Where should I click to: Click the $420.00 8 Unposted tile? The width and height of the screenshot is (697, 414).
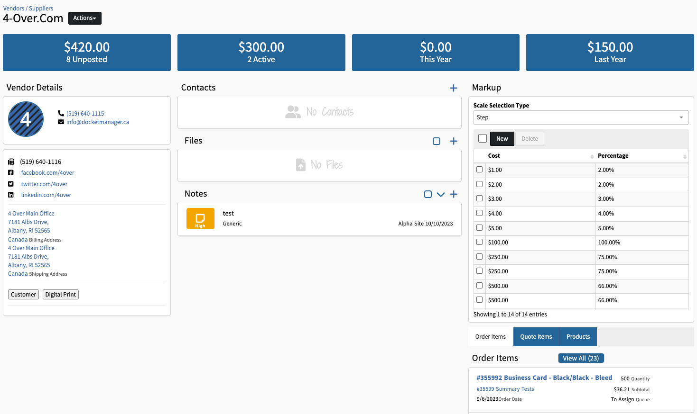coord(87,53)
